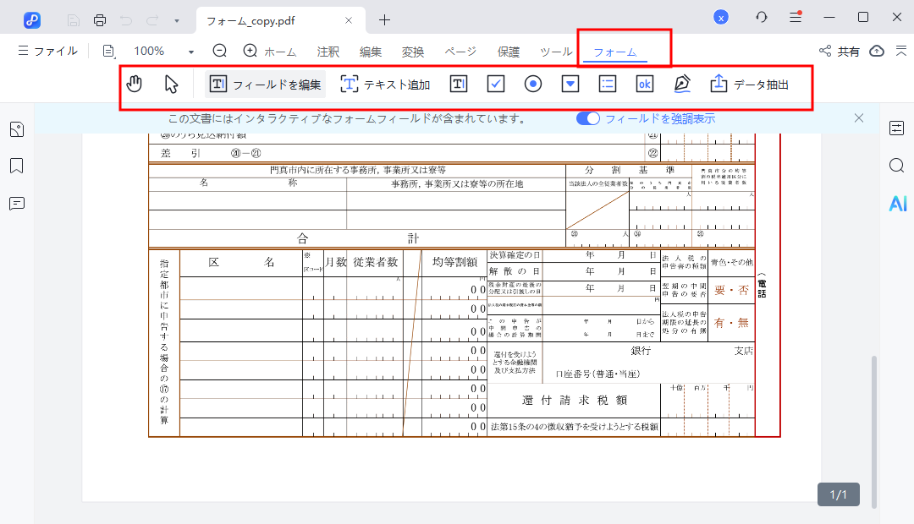Open the ファイル menu
The height and width of the screenshot is (524, 914).
(x=47, y=52)
